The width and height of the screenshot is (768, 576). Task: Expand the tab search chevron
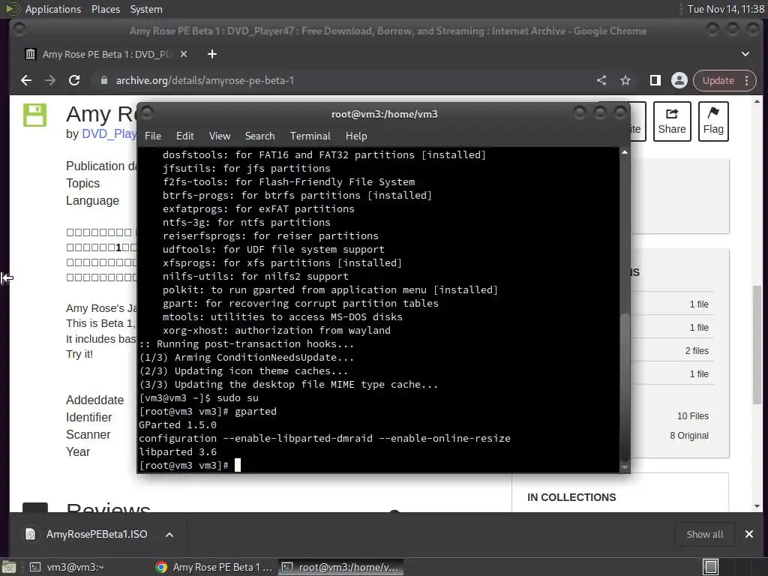tap(745, 54)
